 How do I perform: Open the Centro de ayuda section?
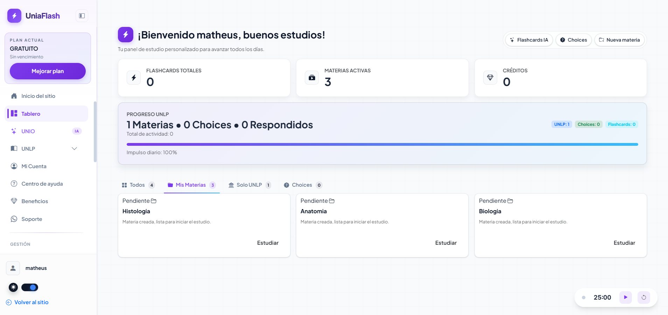[42, 184]
